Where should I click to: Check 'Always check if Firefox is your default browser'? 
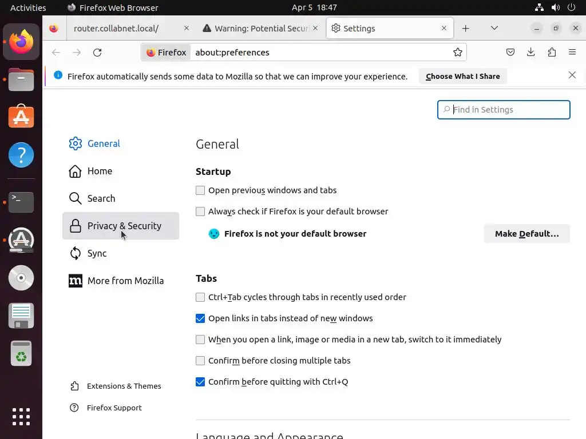click(200, 211)
